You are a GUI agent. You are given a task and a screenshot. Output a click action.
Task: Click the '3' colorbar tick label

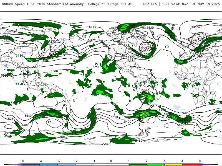point(164,161)
